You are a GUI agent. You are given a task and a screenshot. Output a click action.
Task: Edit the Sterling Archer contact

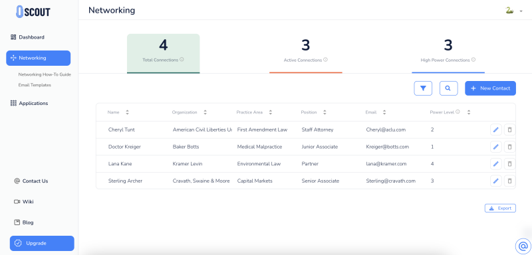(x=495, y=181)
